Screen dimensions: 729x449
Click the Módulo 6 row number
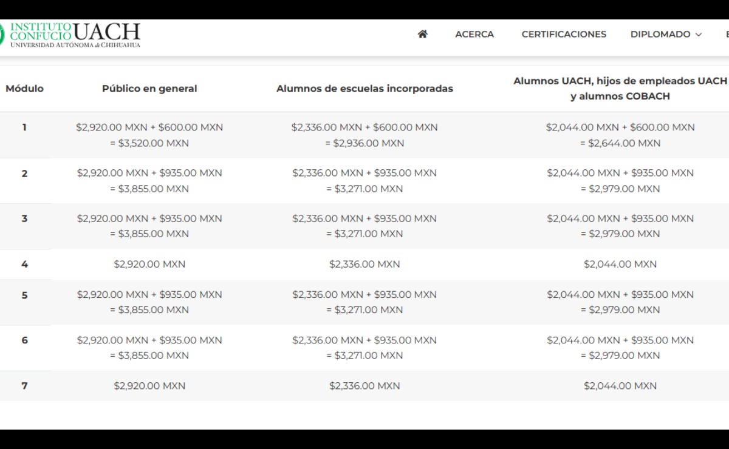click(x=23, y=340)
